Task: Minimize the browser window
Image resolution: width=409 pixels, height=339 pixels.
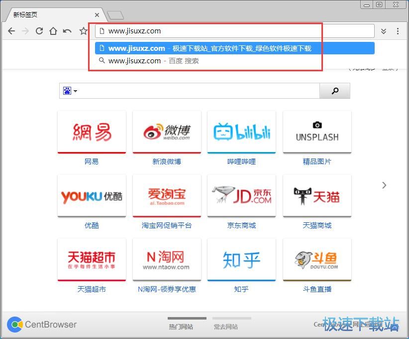Action: (367, 4)
